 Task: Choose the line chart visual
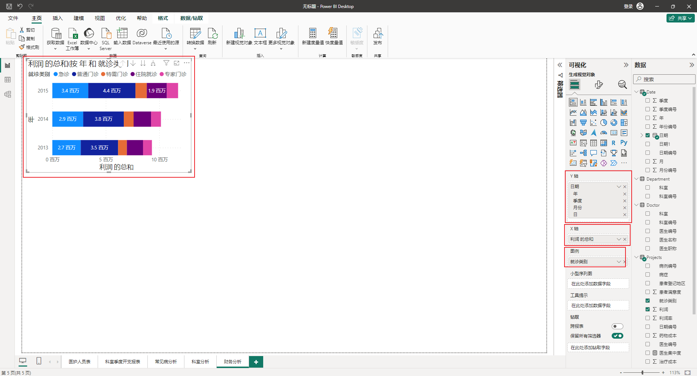click(x=573, y=112)
